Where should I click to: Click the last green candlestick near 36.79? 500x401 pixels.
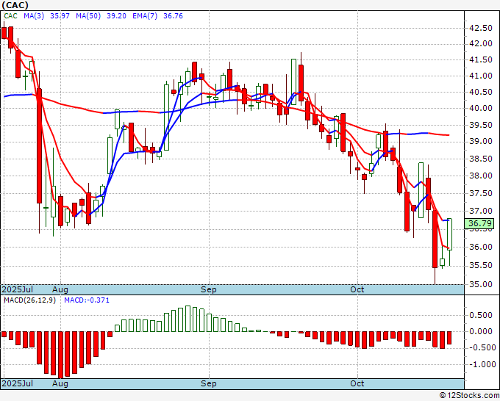(x=449, y=234)
